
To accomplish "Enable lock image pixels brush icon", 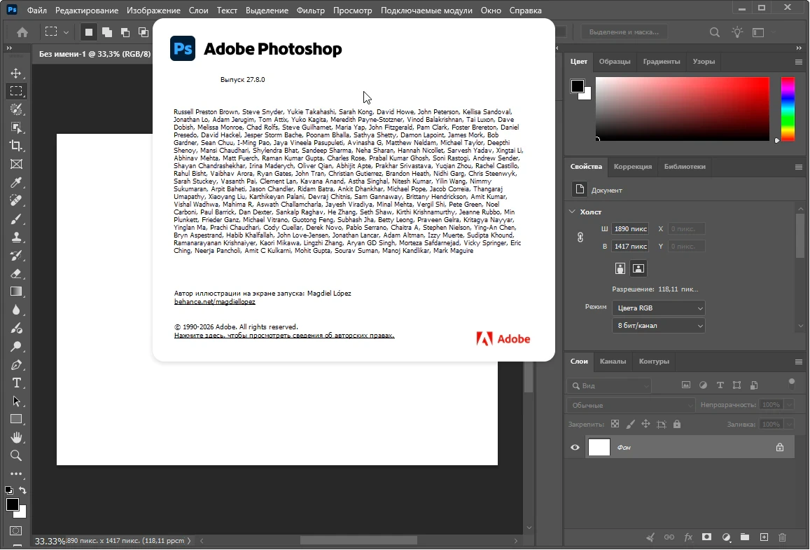I will point(630,424).
